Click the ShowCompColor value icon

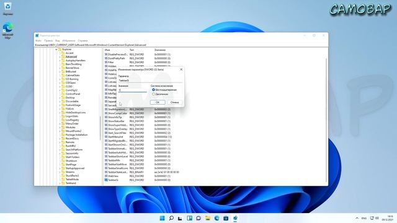(106, 113)
